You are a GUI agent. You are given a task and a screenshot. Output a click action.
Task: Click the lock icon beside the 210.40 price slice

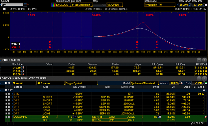24,67
